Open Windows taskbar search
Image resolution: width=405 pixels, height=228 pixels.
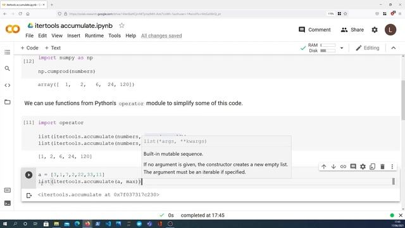[x=15, y=224]
